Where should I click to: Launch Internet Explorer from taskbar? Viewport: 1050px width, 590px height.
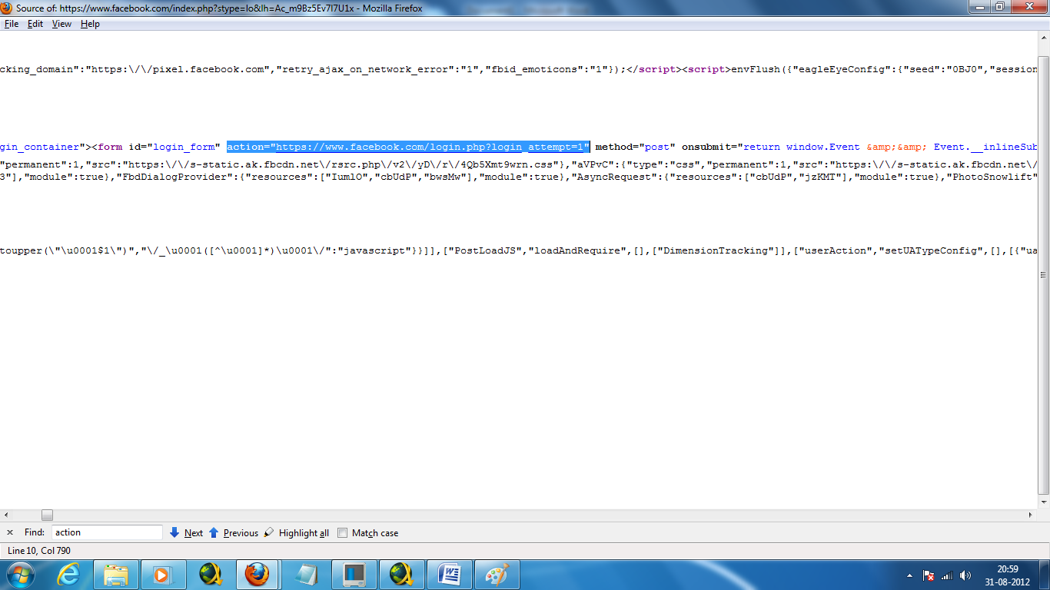click(69, 575)
